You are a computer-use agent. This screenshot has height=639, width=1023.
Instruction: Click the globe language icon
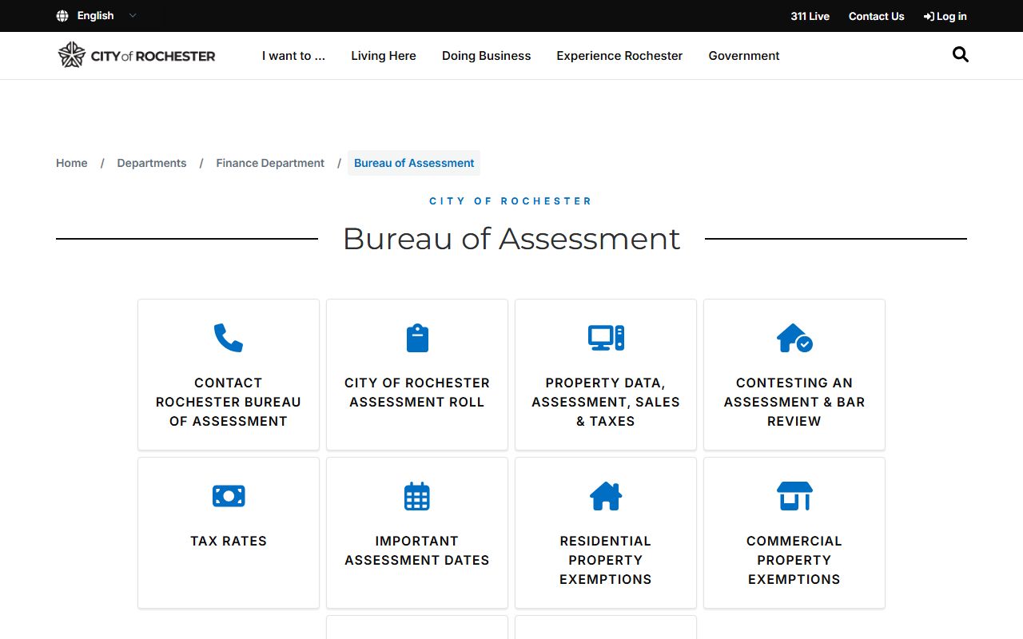click(x=62, y=16)
